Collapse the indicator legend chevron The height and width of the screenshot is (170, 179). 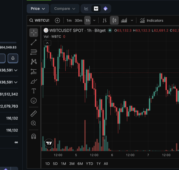[47, 43]
